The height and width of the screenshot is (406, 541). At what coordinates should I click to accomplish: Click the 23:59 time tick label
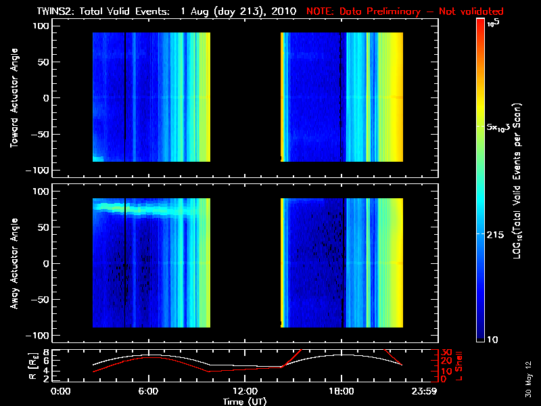pyautogui.click(x=426, y=391)
